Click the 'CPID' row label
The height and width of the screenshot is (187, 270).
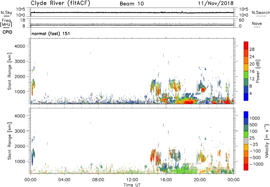pos(7,32)
